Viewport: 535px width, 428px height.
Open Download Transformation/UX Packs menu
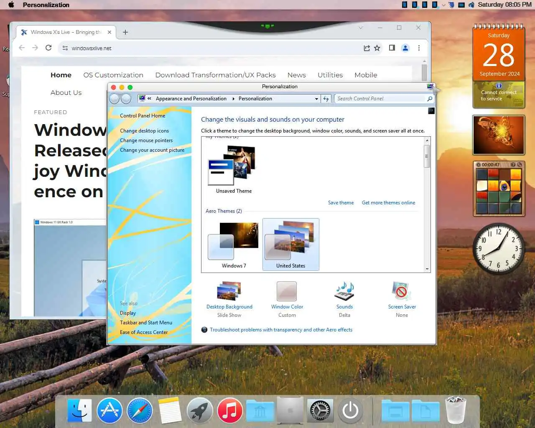tap(215, 75)
